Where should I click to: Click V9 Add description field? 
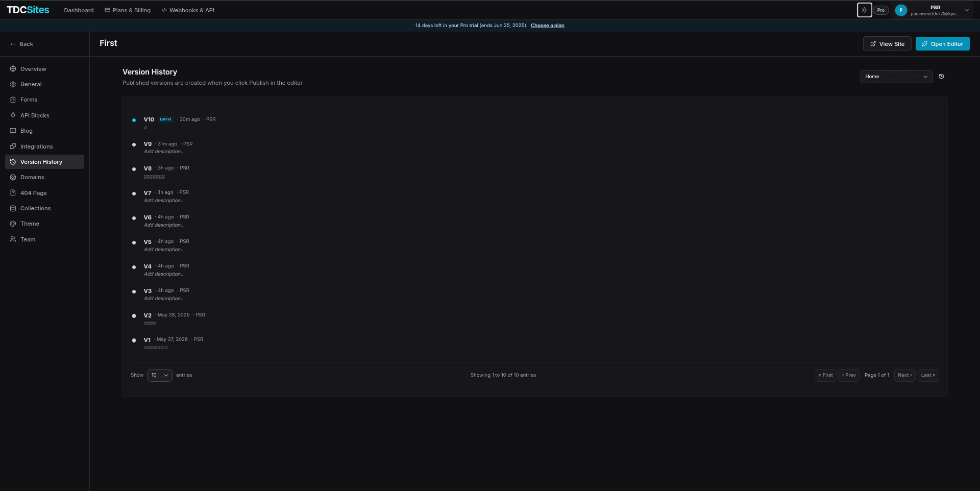click(164, 152)
